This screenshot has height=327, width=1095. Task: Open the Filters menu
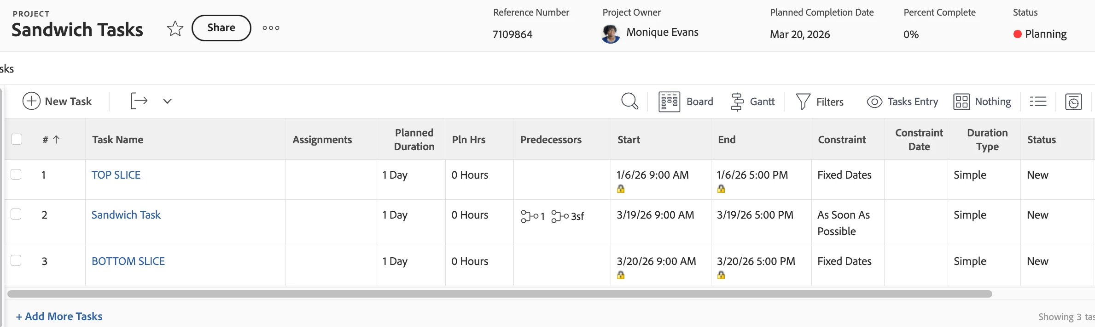820,101
